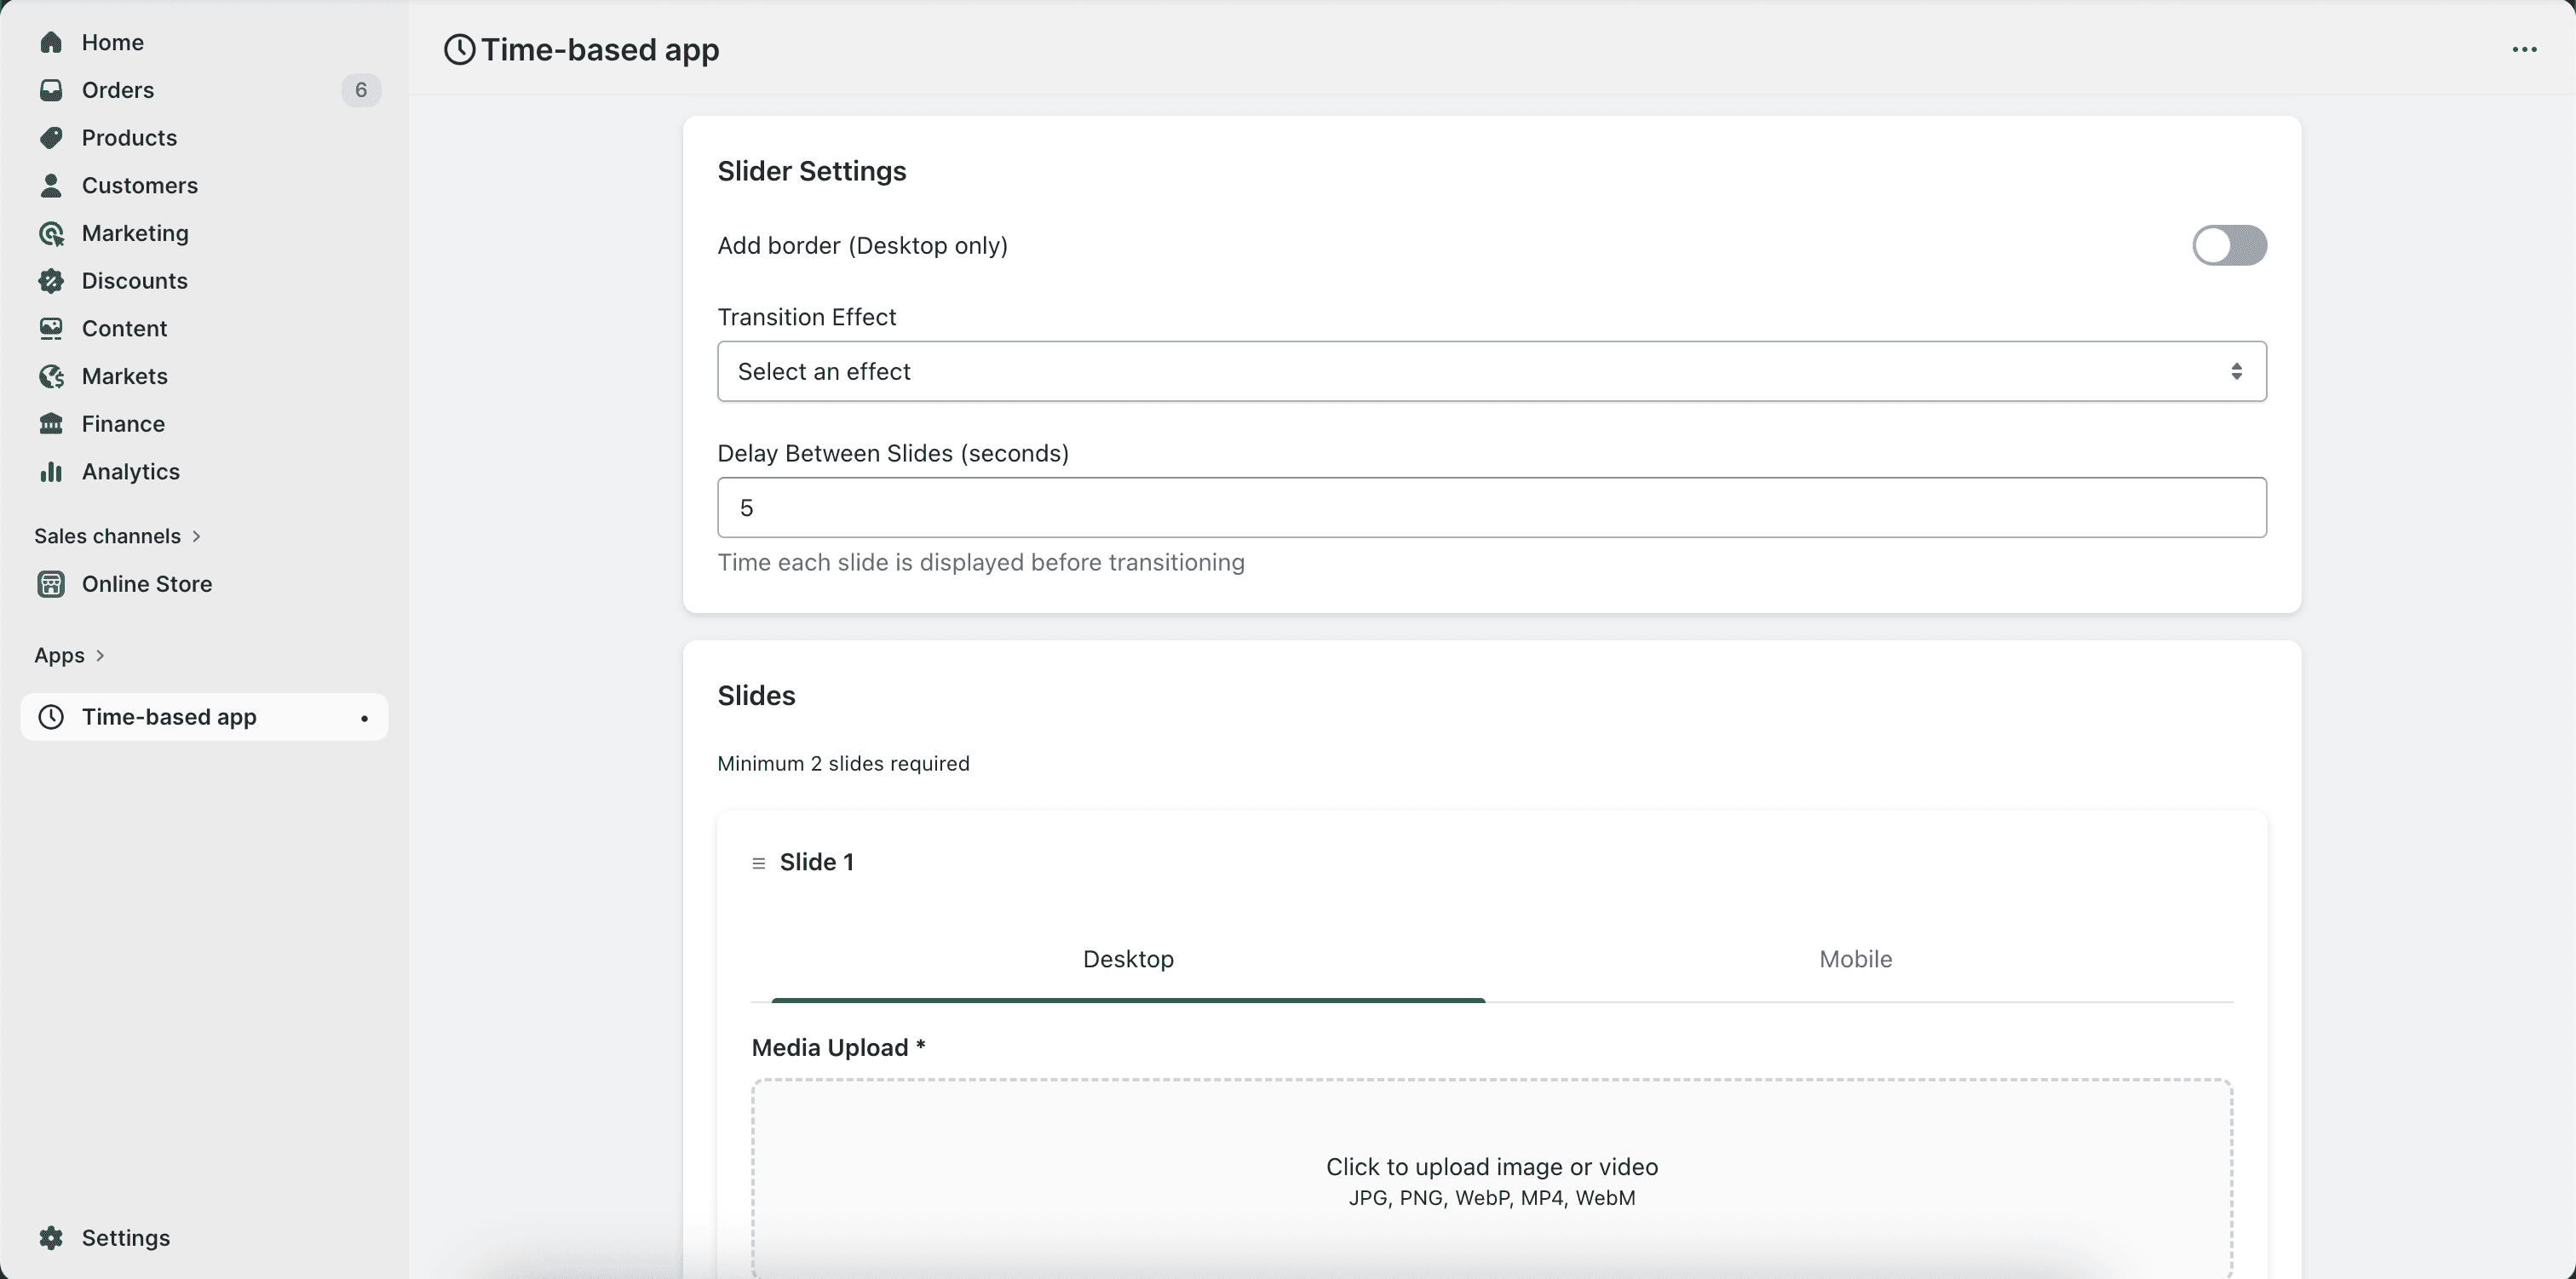Open Settings at the sidebar bottom
Image resolution: width=2576 pixels, height=1279 pixels.
(x=204, y=1238)
